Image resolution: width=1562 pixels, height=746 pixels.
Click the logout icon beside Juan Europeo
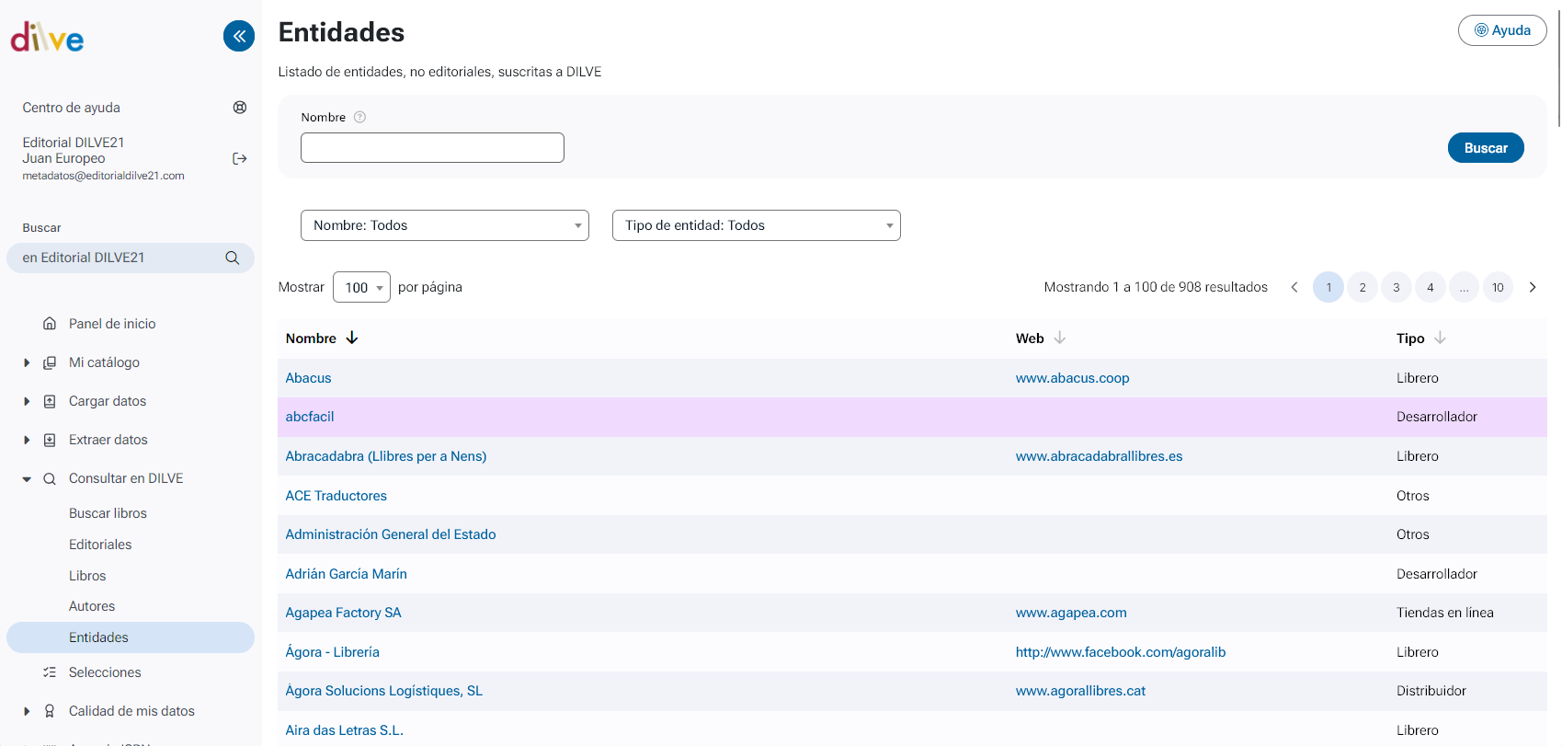[x=240, y=158]
